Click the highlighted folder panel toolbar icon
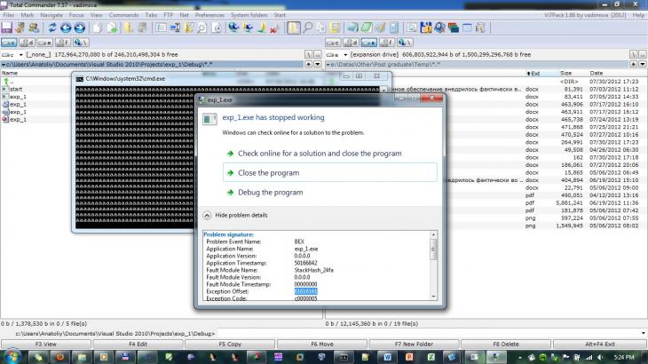The height and width of the screenshot is (364, 648). click(294, 28)
